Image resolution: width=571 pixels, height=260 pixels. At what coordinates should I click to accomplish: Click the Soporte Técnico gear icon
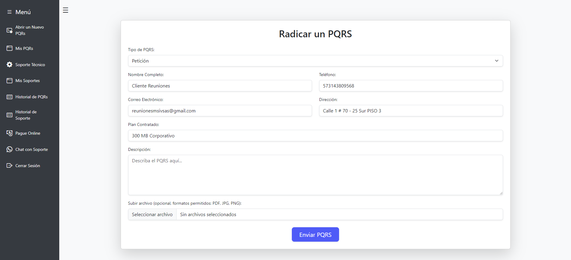[x=10, y=65]
